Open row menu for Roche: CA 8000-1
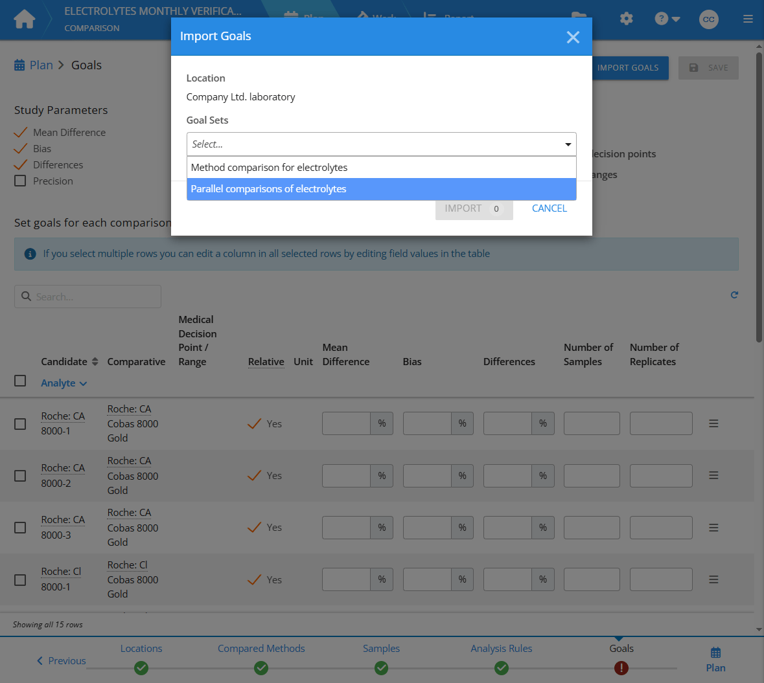Viewport: 764px width, 683px height. [x=713, y=423]
